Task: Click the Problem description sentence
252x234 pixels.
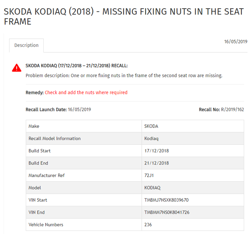Action: (x=124, y=76)
